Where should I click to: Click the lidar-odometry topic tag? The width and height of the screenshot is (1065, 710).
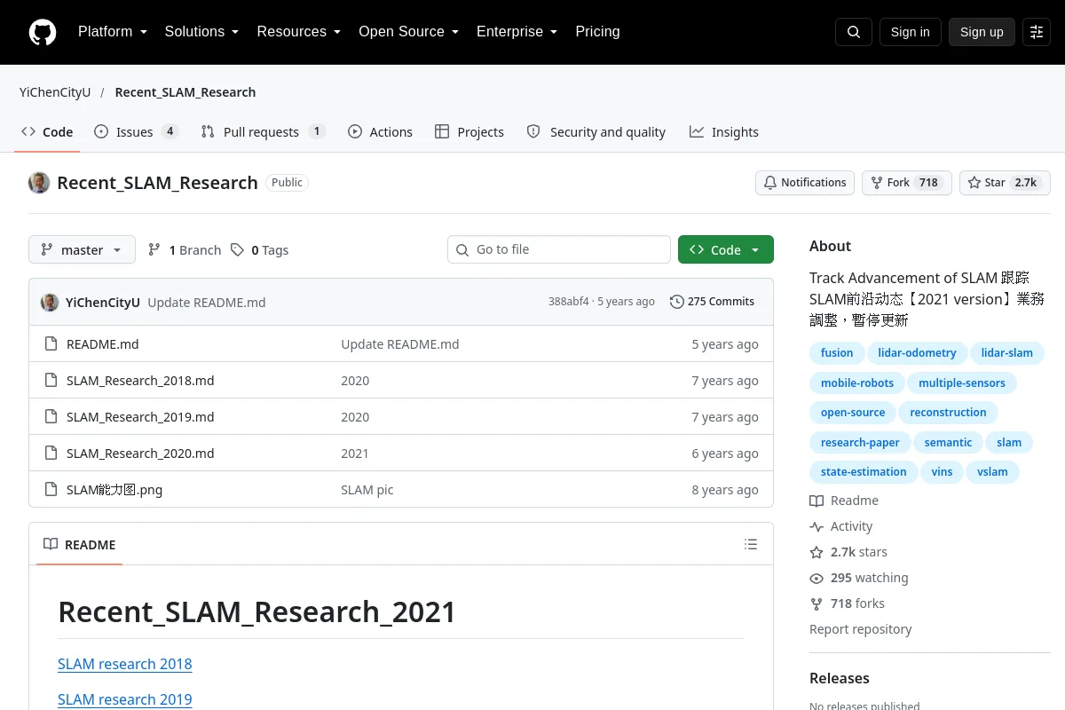(917, 353)
